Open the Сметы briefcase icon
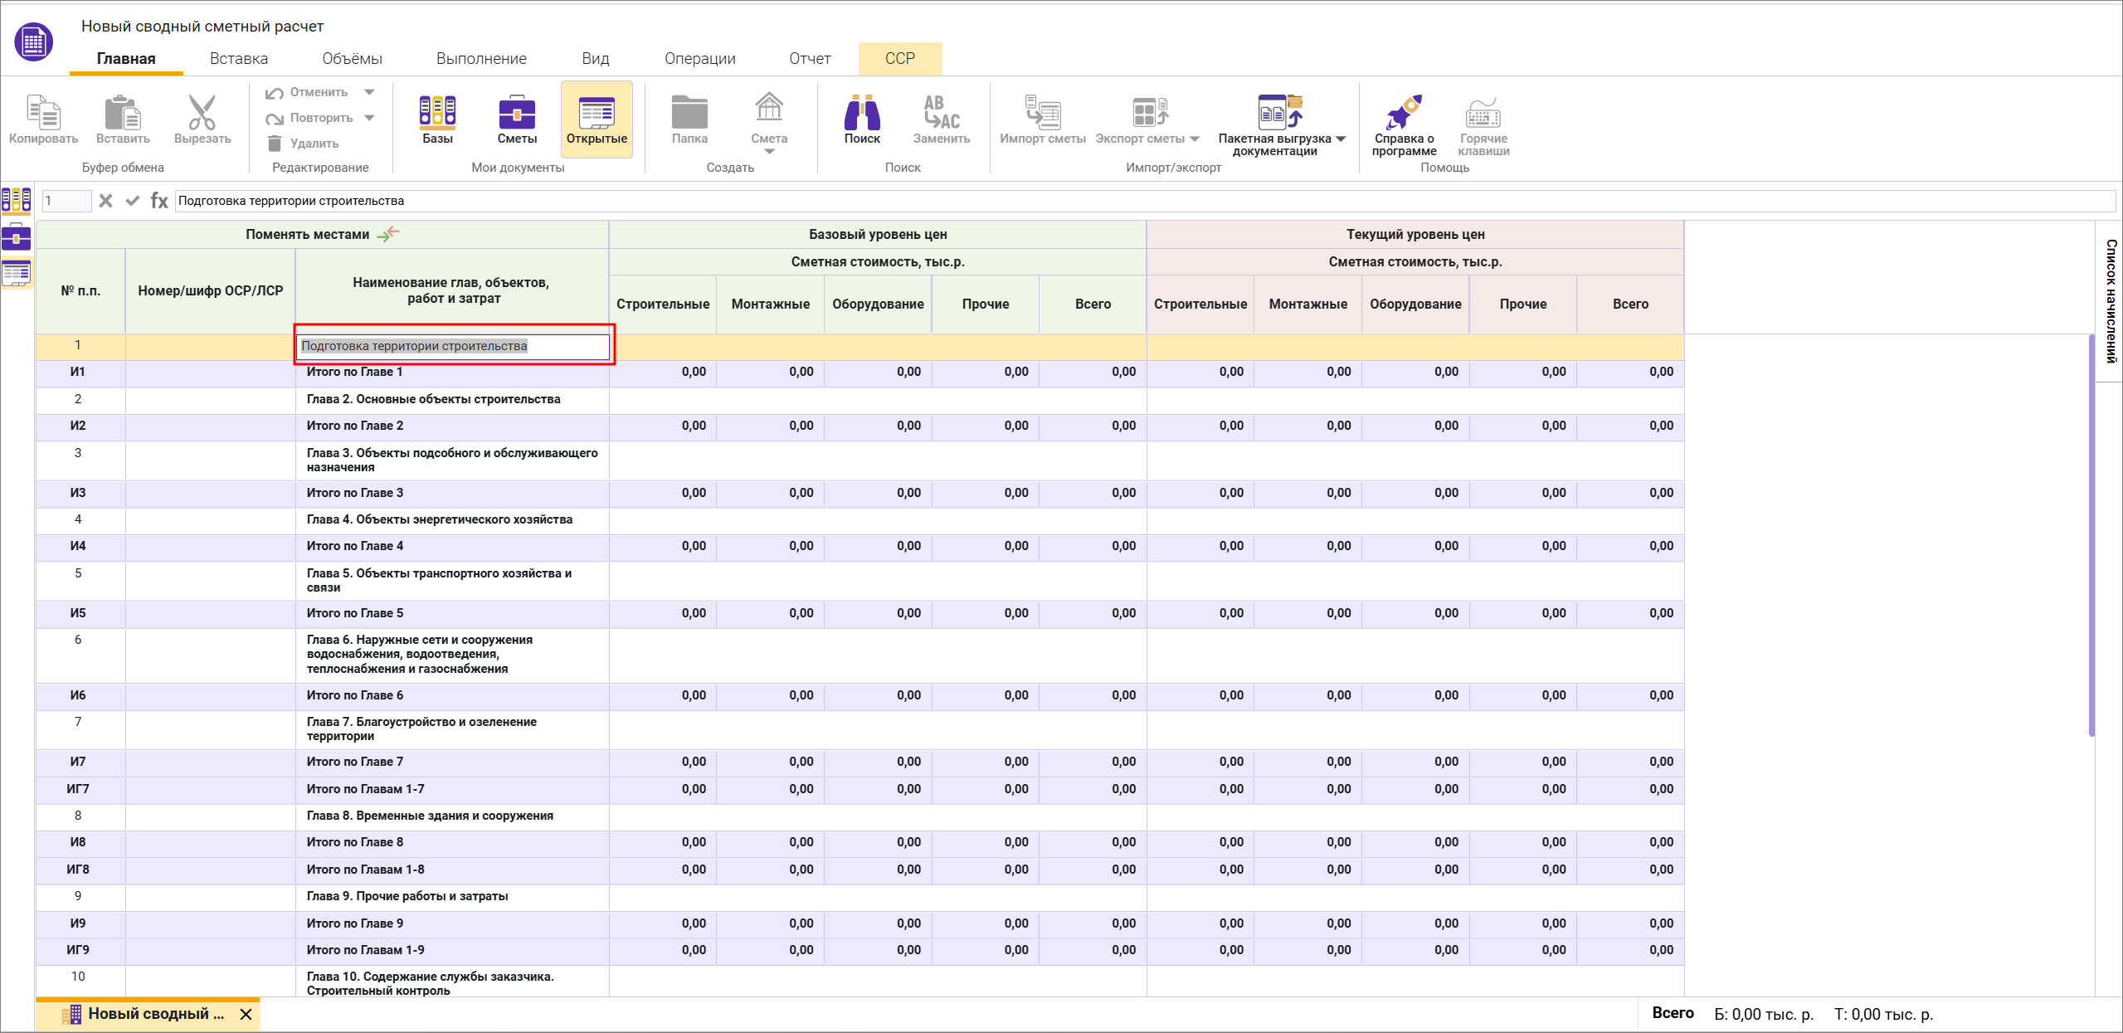 (517, 112)
